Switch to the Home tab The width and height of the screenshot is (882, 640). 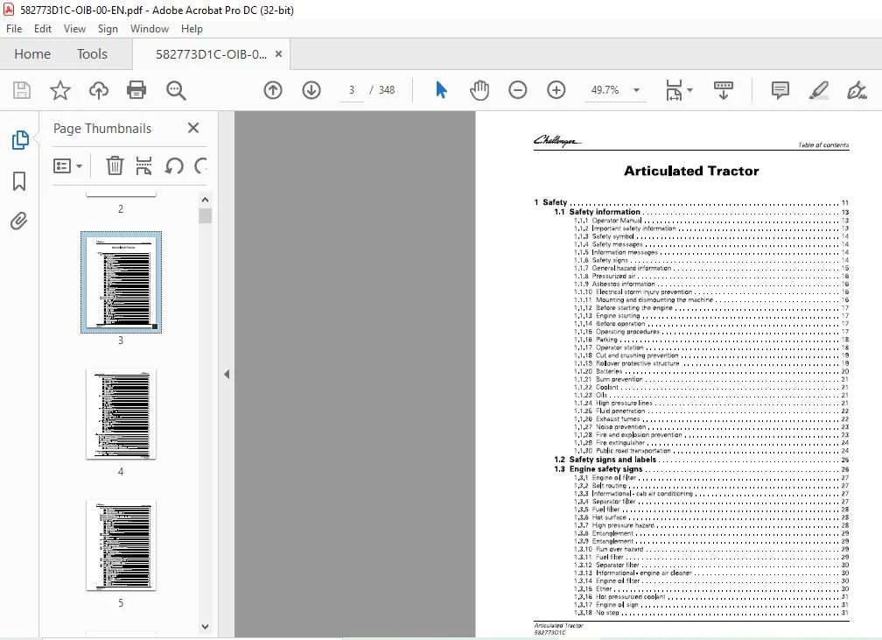coord(32,54)
